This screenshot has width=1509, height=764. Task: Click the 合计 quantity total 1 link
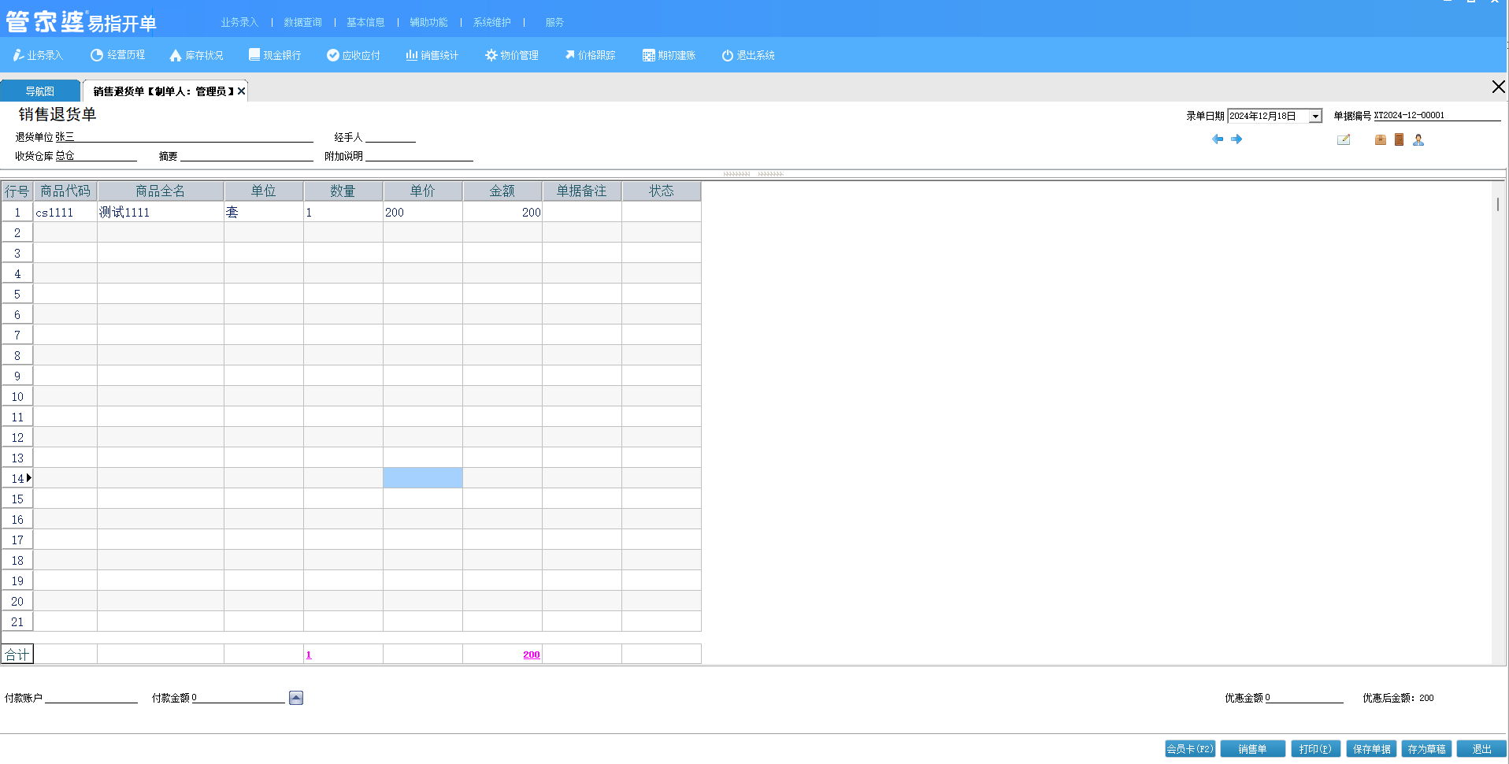click(309, 655)
